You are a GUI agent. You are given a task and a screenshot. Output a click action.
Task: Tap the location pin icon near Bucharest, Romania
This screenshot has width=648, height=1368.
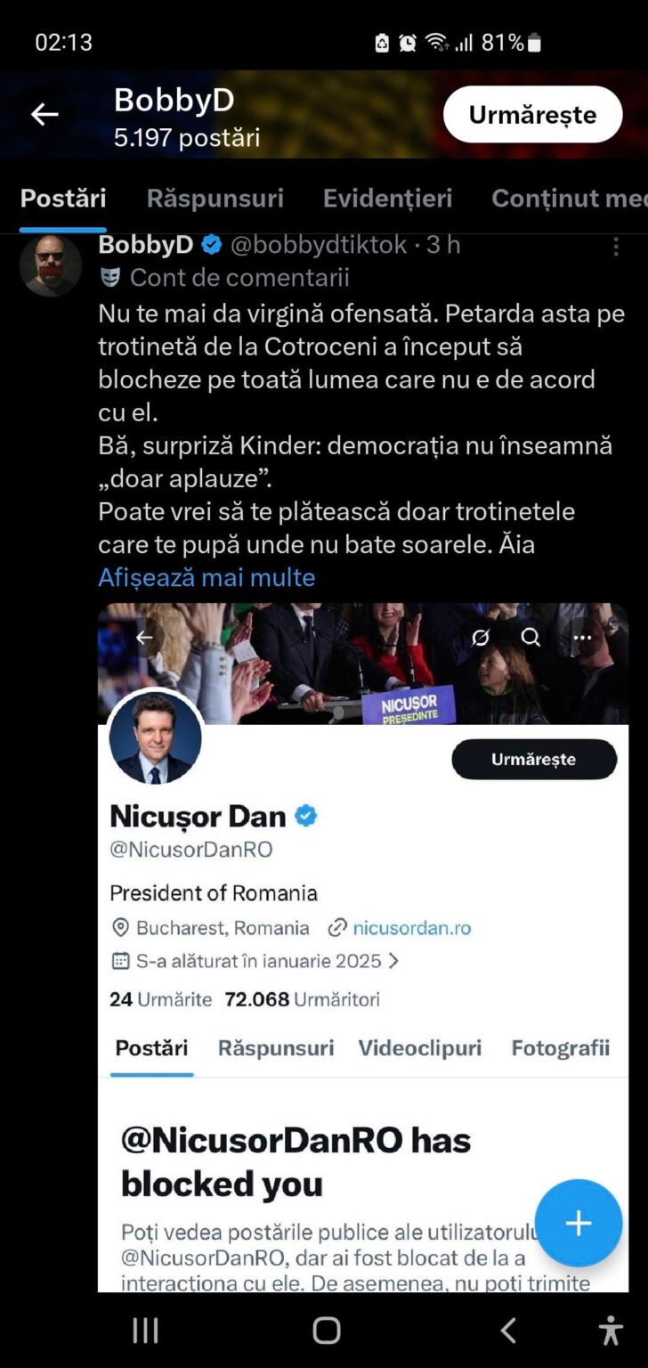pos(118,927)
